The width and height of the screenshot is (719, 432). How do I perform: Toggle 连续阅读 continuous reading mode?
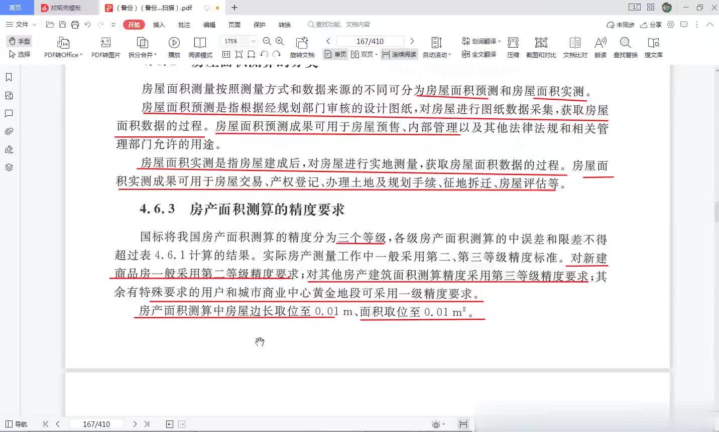(400, 55)
